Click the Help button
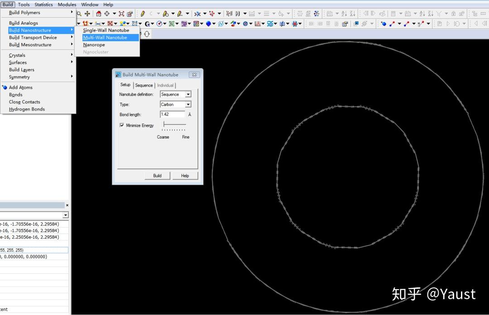Viewport: 489px width, 315px height. pyautogui.click(x=185, y=176)
